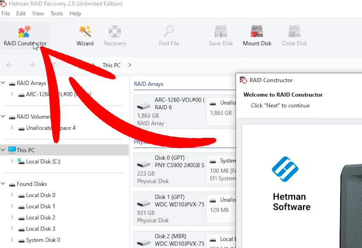
Task: Click the Find File magnifier icon
Action: tap(169, 31)
